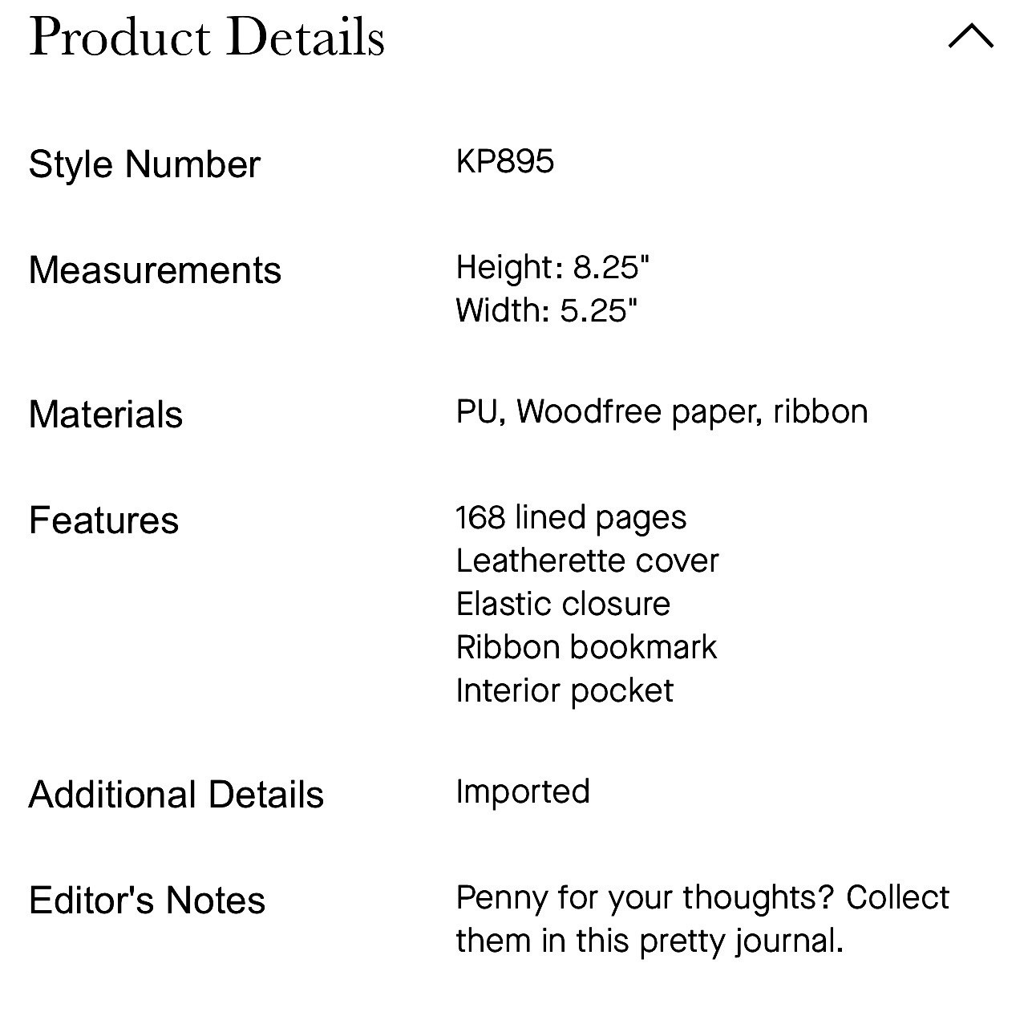Select the KP895 style number text

[x=505, y=161]
